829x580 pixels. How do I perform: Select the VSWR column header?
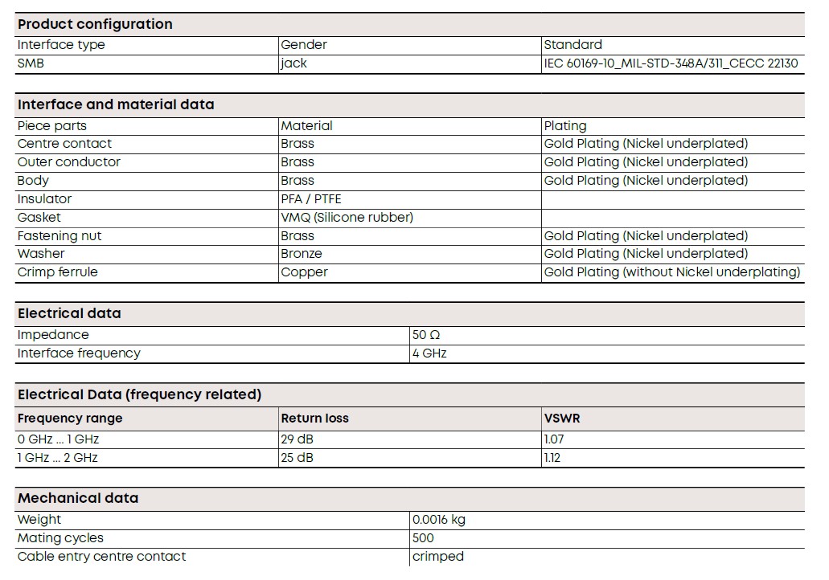[x=562, y=419]
